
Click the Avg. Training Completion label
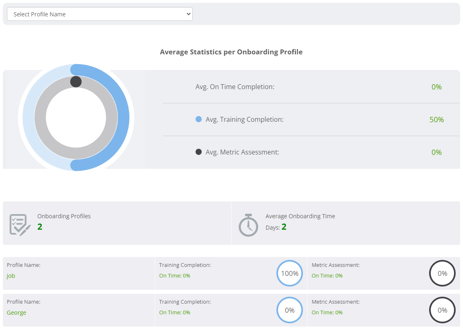click(245, 119)
